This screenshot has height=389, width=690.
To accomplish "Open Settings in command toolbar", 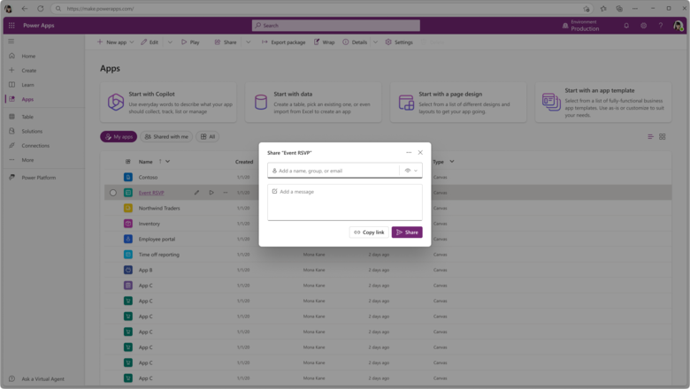I will coord(399,42).
